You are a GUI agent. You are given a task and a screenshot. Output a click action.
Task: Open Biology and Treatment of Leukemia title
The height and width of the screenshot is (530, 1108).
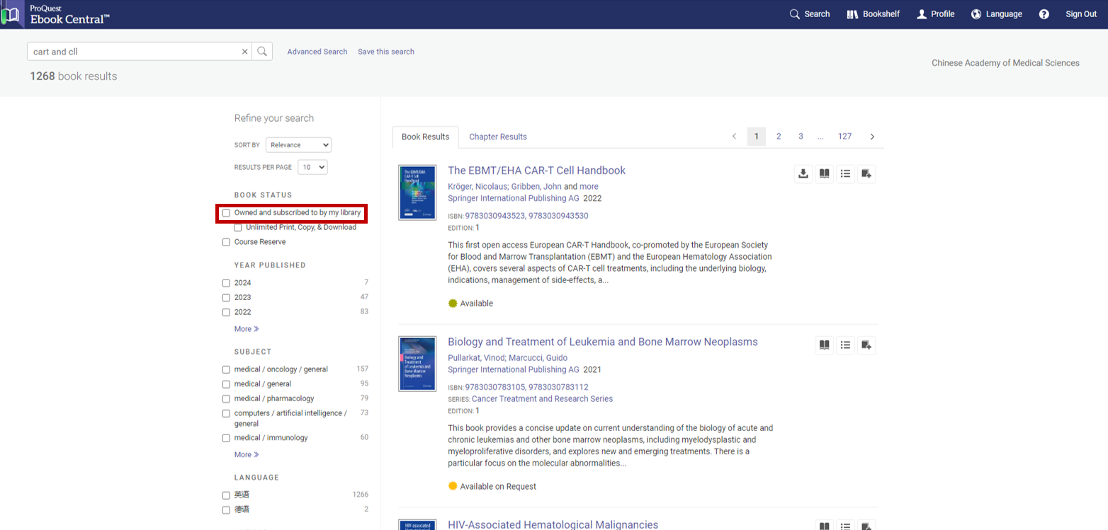[603, 342]
